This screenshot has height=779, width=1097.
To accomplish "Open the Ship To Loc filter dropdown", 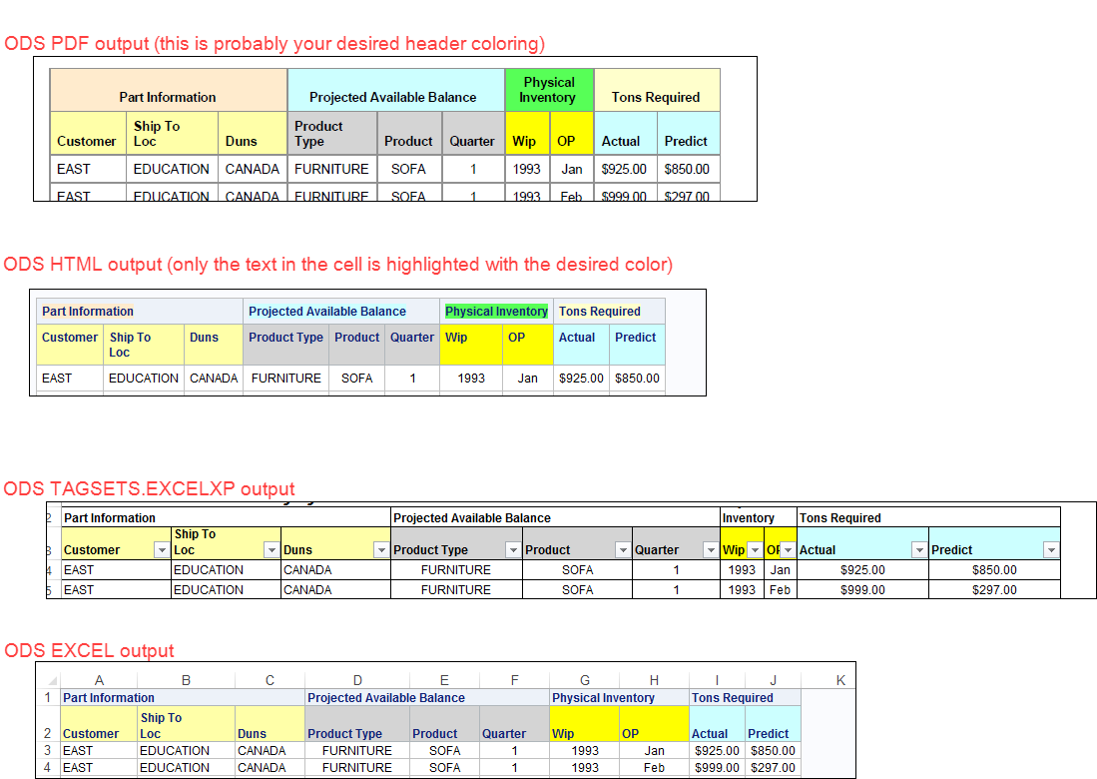I will (x=270, y=549).
